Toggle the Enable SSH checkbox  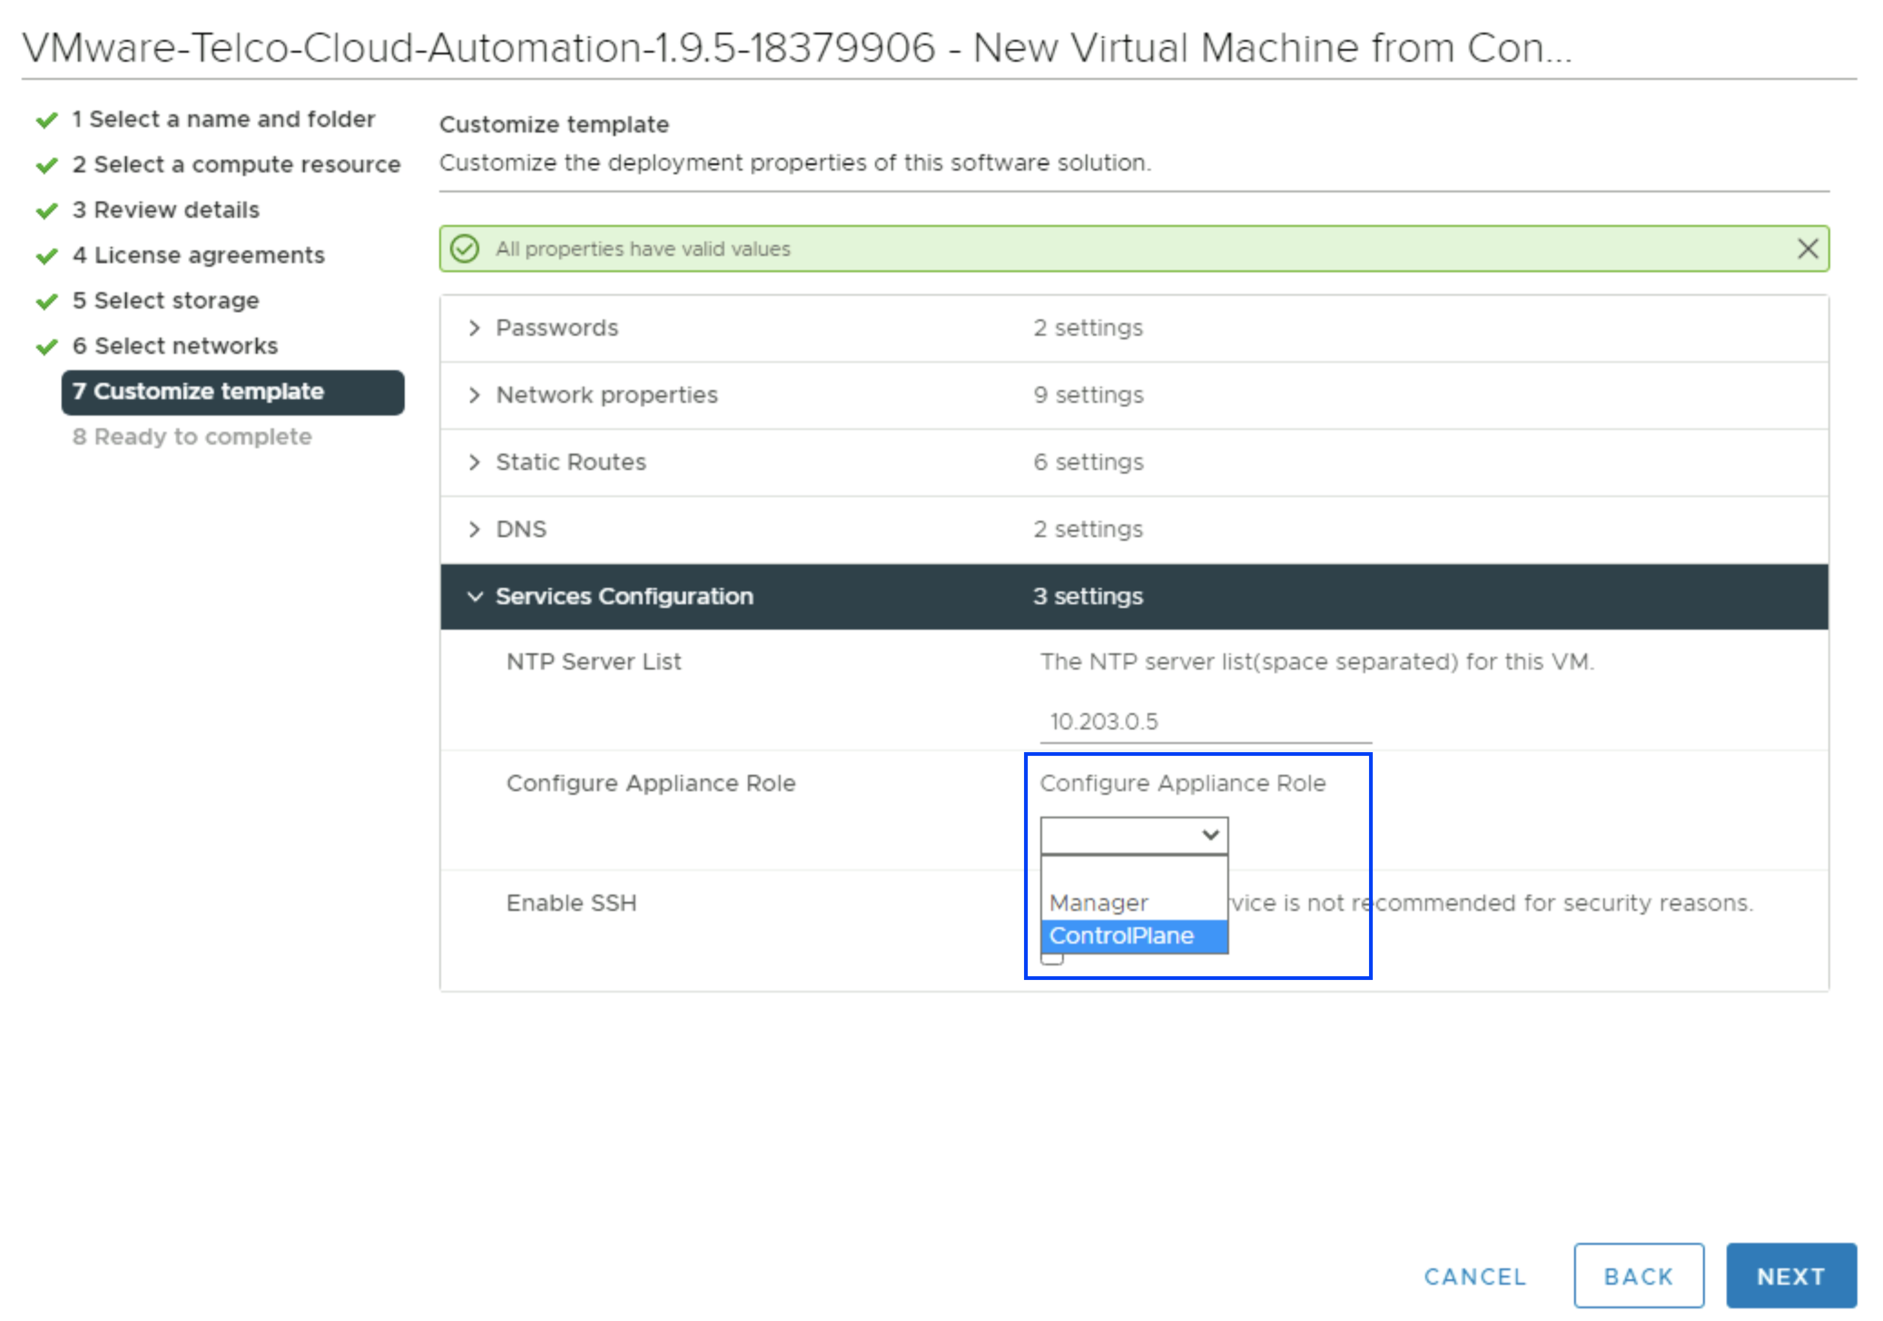pyautogui.click(x=1051, y=960)
